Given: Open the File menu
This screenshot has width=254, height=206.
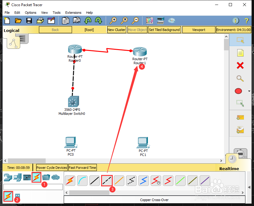Looking at the screenshot, I should 7,13.
